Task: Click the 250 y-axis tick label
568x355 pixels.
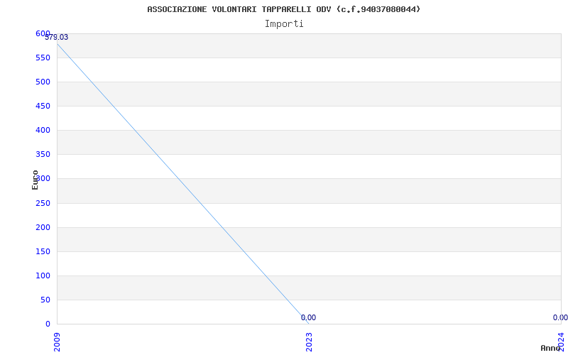Action: [43, 203]
